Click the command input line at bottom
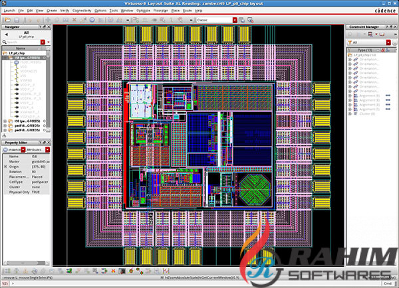 click(196, 283)
